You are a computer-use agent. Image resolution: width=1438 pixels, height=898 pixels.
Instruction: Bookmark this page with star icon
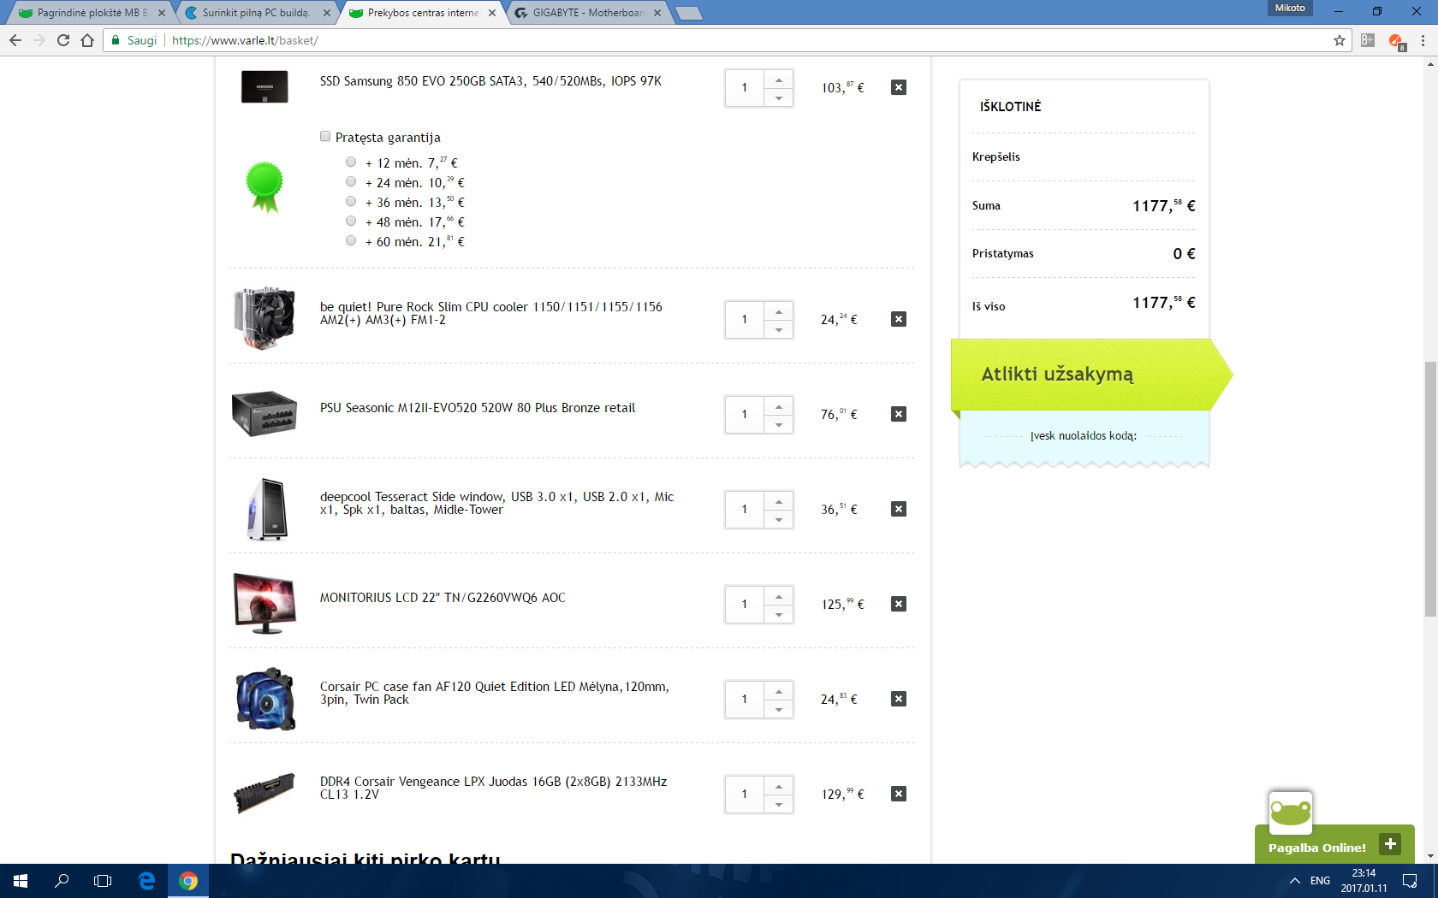(x=1340, y=40)
